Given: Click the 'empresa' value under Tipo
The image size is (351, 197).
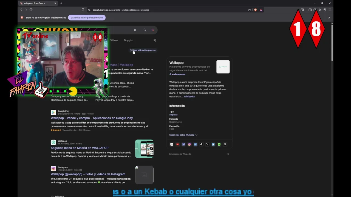Looking at the screenshot, I should click(x=173, y=115).
